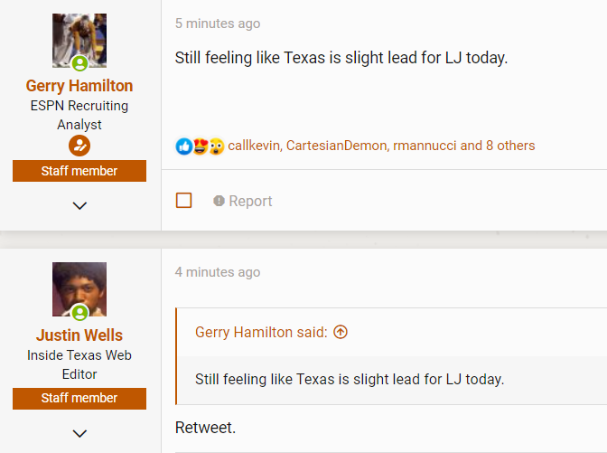The height and width of the screenshot is (453, 607).
Task: Click the up-arrow icon beside 'Gerry Hamilton said'
Action: click(341, 332)
